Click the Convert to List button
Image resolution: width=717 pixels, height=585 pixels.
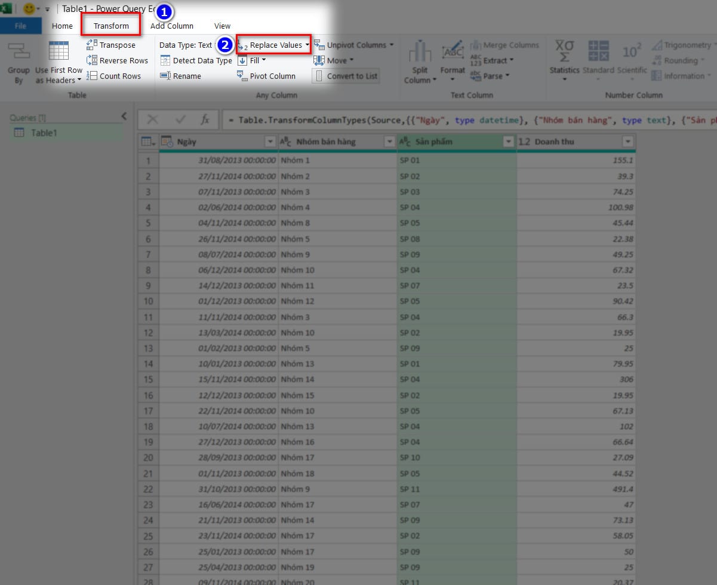[x=346, y=76]
